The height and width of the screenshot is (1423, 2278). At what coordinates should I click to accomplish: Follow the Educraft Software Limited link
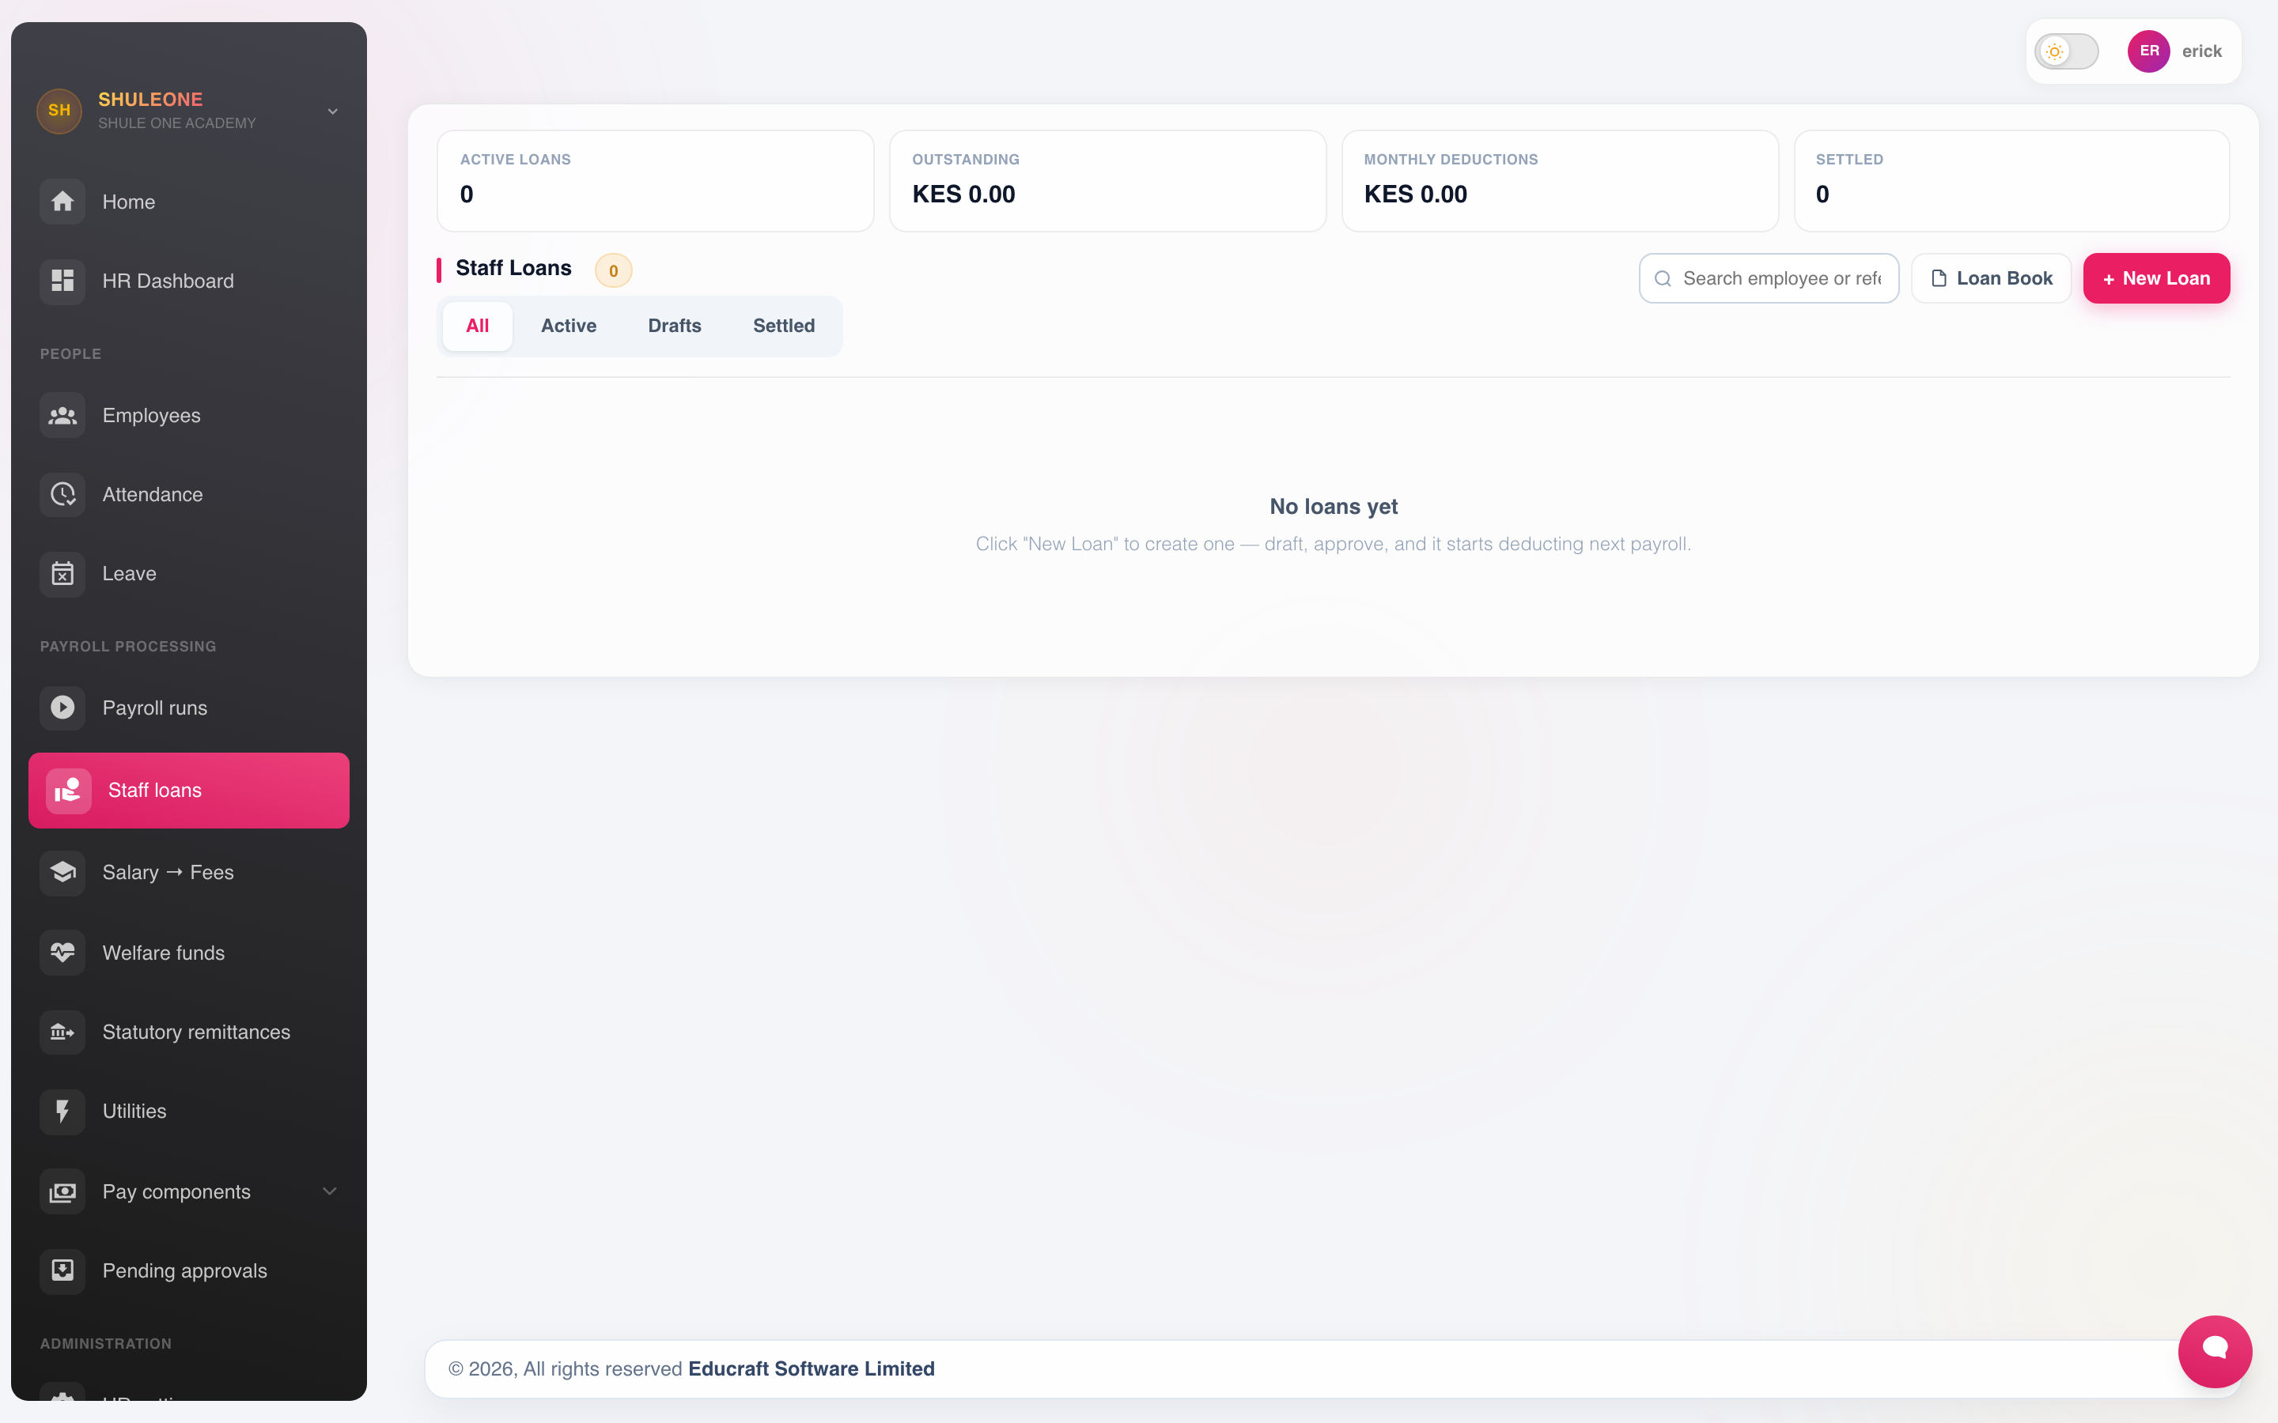812,1368
